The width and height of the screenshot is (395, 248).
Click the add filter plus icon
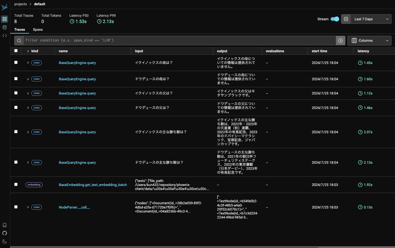click(x=340, y=41)
